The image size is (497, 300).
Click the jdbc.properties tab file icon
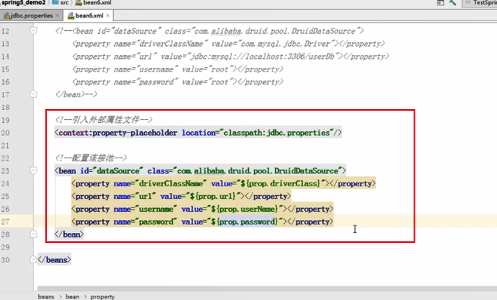click(x=7, y=16)
